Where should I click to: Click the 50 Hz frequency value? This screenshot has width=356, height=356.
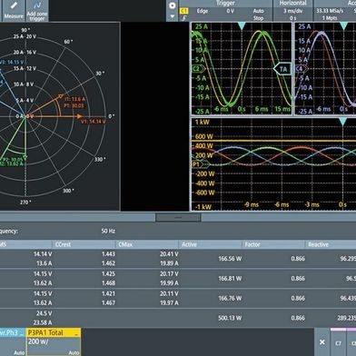[x=108, y=231]
